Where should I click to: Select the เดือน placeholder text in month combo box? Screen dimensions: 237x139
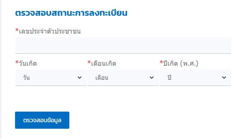[x=102, y=78]
